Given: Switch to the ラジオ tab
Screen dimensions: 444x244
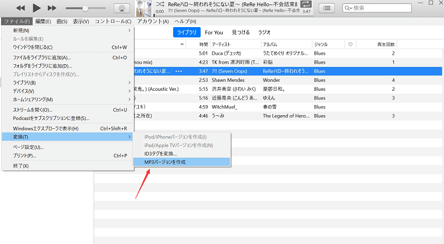Looking at the screenshot, I should [265, 33].
